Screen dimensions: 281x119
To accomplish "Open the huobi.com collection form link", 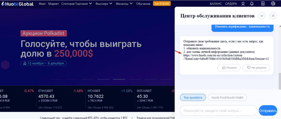I will (x=226, y=57).
